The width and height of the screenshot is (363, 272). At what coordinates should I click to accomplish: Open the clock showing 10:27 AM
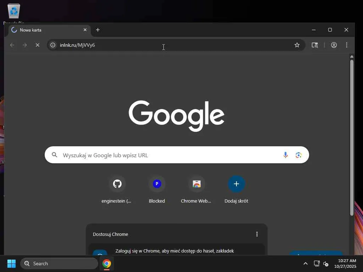(345, 263)
